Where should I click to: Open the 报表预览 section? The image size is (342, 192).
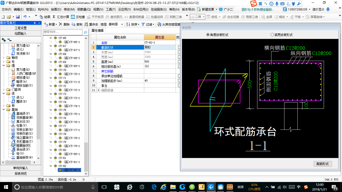click(x=21, y=173)
